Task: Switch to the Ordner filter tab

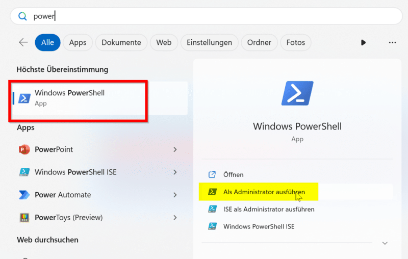Action: [x=259, y=42]
